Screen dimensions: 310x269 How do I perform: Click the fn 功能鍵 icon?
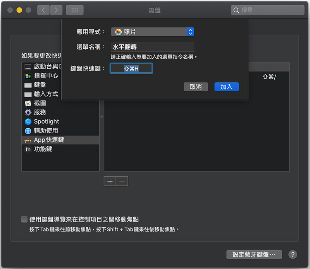(28, 149)
